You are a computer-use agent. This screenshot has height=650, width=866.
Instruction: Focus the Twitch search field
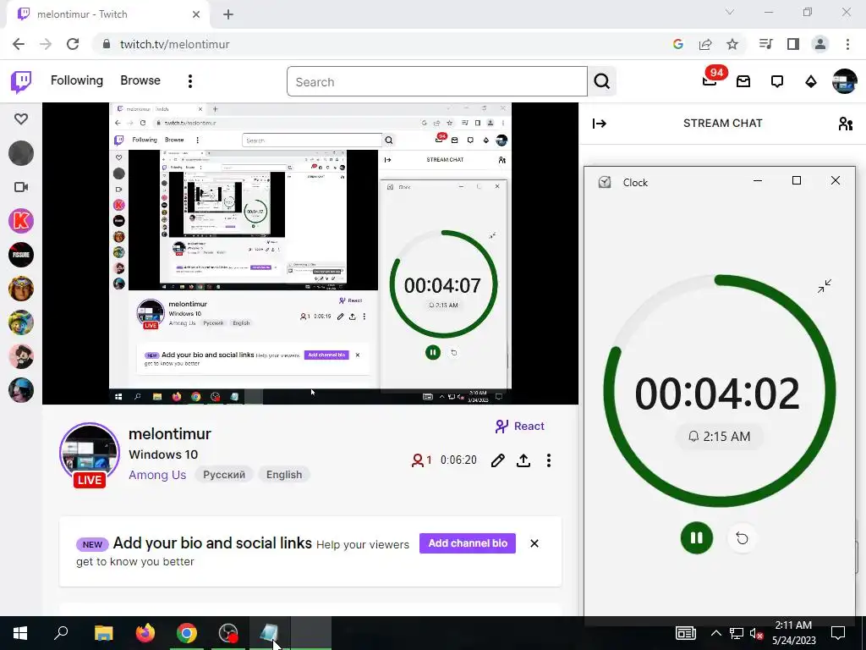(437, 82)
